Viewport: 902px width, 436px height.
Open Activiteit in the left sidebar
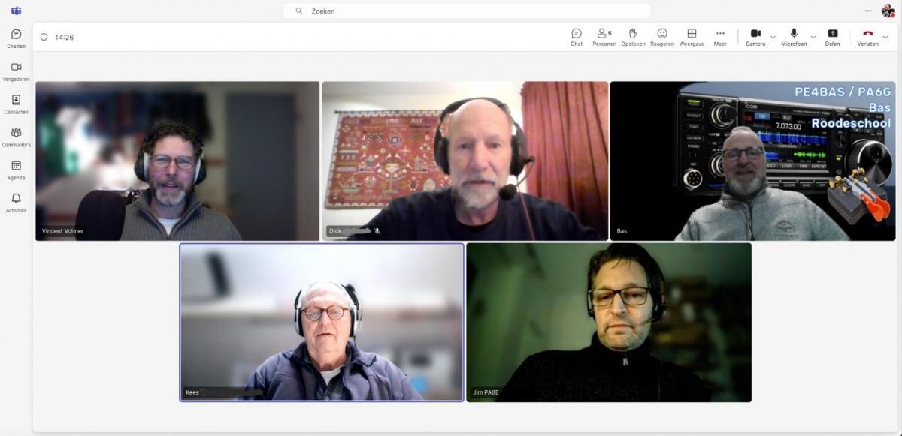(16, 202)
